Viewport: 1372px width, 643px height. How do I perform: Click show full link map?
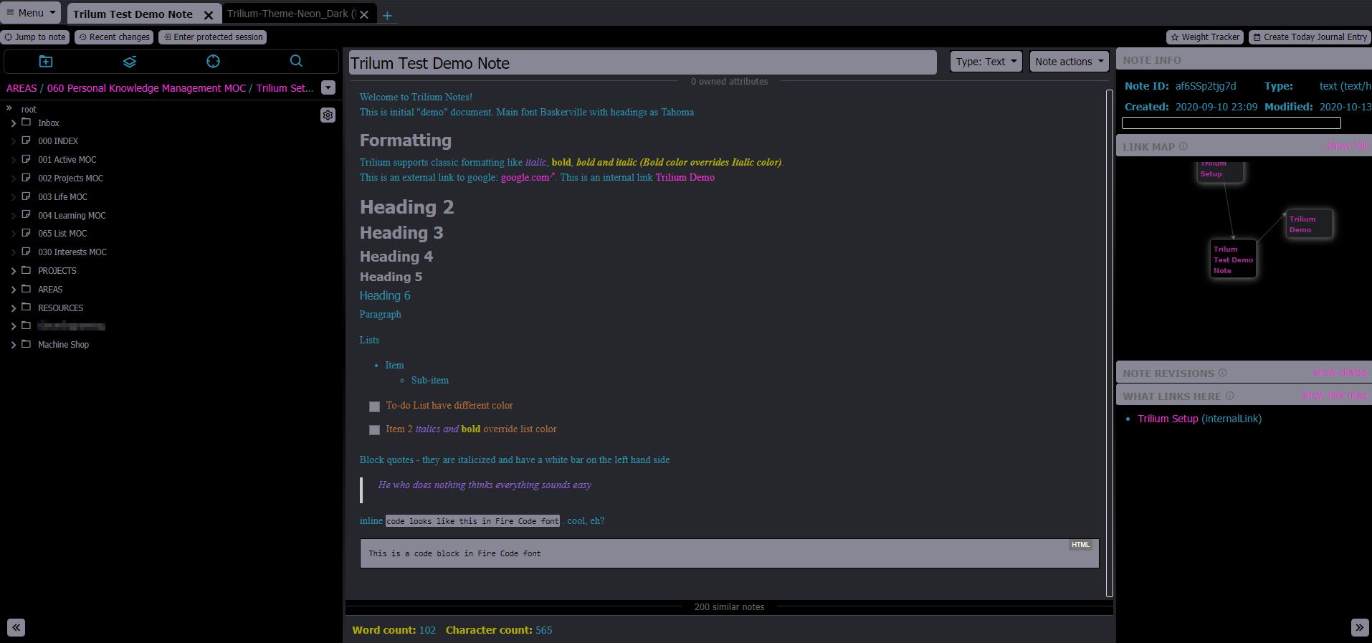pos(1347,146)
